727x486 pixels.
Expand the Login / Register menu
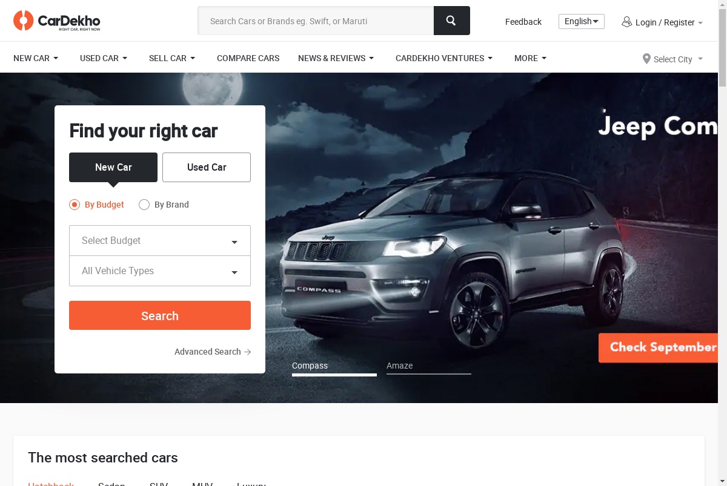pos(662,22)
